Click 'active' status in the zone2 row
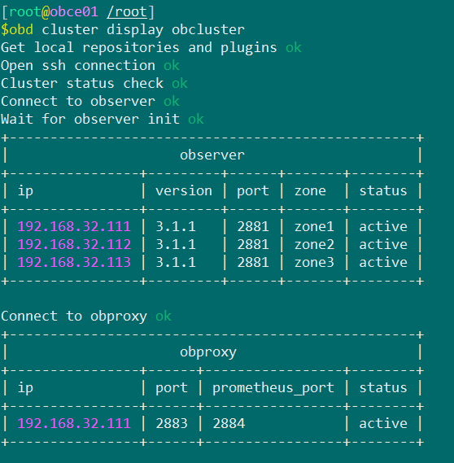Screen dimensions: 454x463 point(383,245)
